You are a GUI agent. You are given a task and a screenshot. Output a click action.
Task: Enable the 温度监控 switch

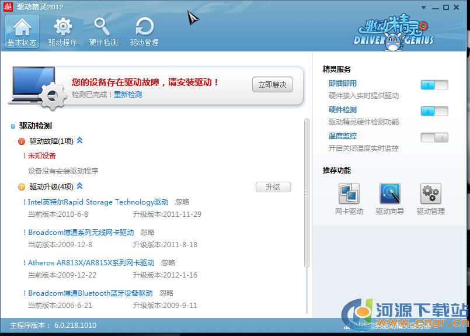[434, 138]
